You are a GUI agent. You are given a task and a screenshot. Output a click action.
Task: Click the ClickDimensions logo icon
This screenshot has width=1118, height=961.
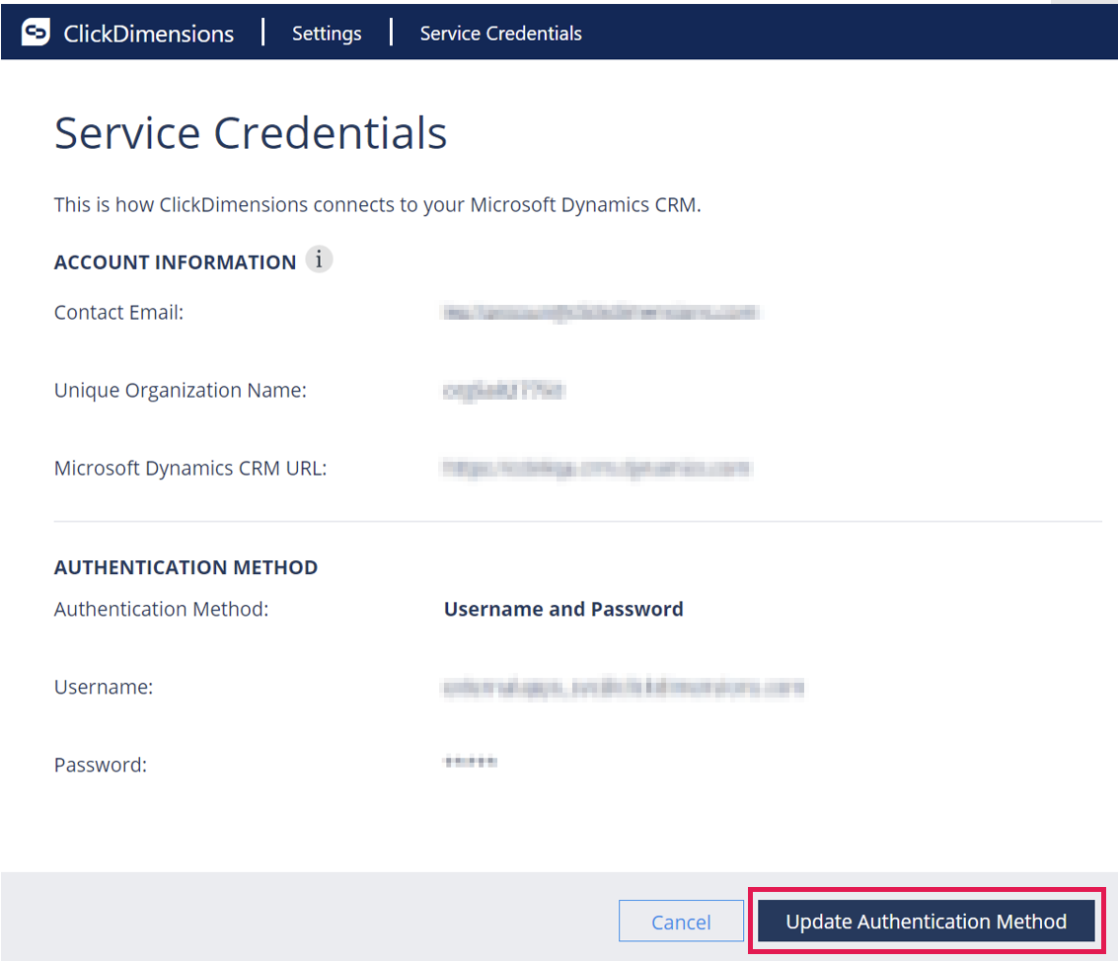coord(36,33)
